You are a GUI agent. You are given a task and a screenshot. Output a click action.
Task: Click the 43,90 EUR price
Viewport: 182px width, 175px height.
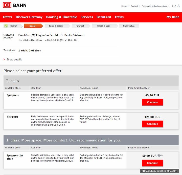152,95
